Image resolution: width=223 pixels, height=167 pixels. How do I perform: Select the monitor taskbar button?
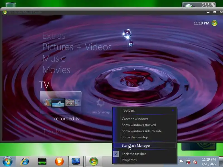(x=76, y=161)
